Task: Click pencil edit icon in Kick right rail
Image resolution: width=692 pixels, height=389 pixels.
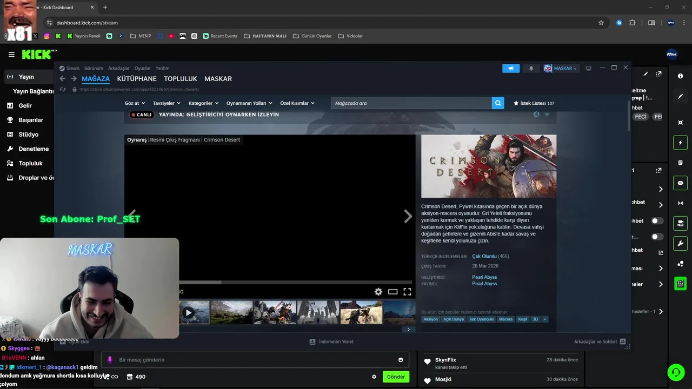Action: pos(681,96)
